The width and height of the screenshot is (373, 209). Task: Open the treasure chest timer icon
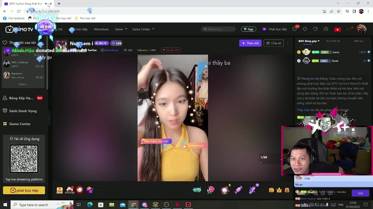coord(59,190)
